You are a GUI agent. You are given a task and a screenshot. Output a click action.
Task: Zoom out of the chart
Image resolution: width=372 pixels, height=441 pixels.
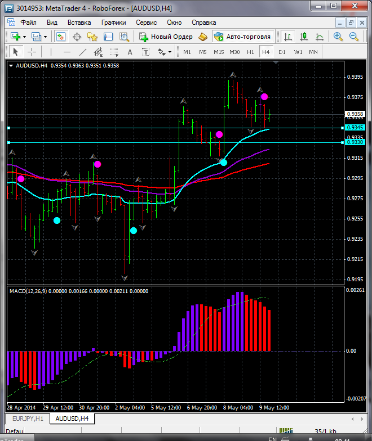(354, 37)
